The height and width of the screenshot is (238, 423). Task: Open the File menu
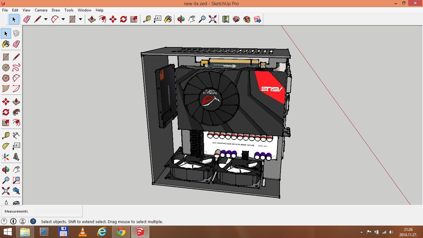(5, 10)
